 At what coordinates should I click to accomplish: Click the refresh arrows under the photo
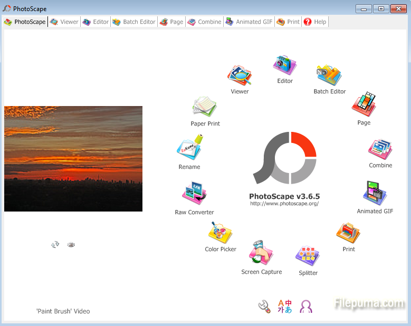tap(55, 245)
